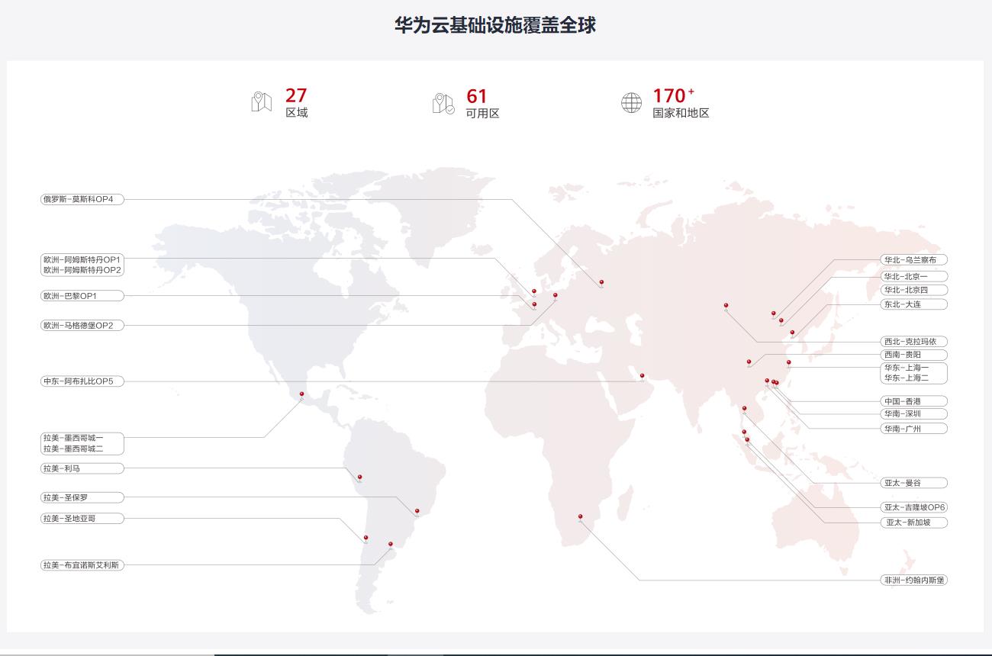Click the Mexico City map pin
Viewport: 992px width, 656px height.
(x=301, y=394)
